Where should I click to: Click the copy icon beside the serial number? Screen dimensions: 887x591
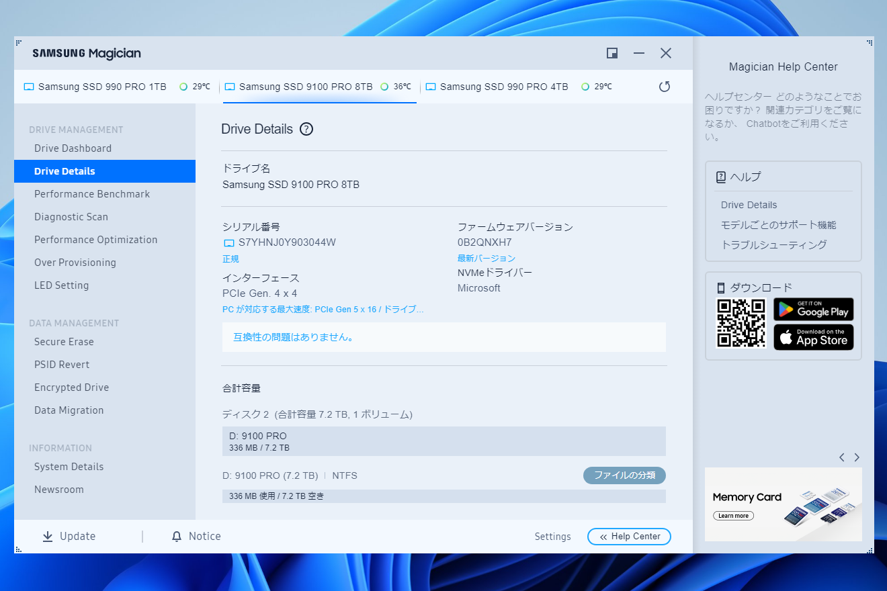coord(229,242)
